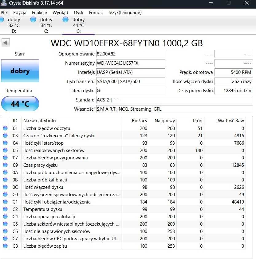Viewport: 256px width, 259px height.
Task: Open the Plik menu
Action: (4, 13)
